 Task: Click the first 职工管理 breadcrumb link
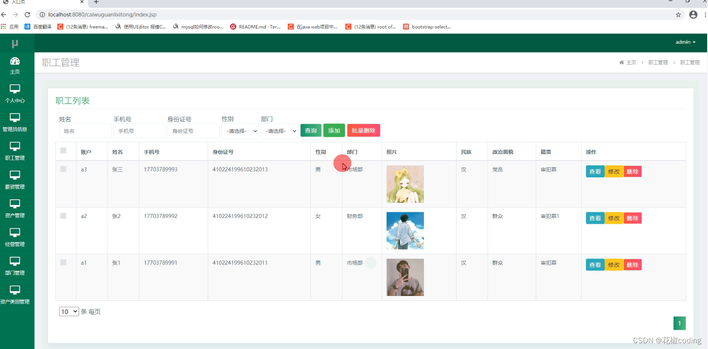tap(658, 62)
